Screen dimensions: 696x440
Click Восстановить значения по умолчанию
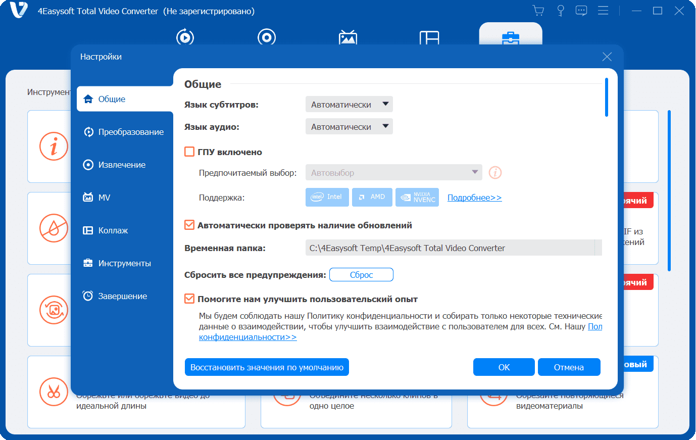267,367
